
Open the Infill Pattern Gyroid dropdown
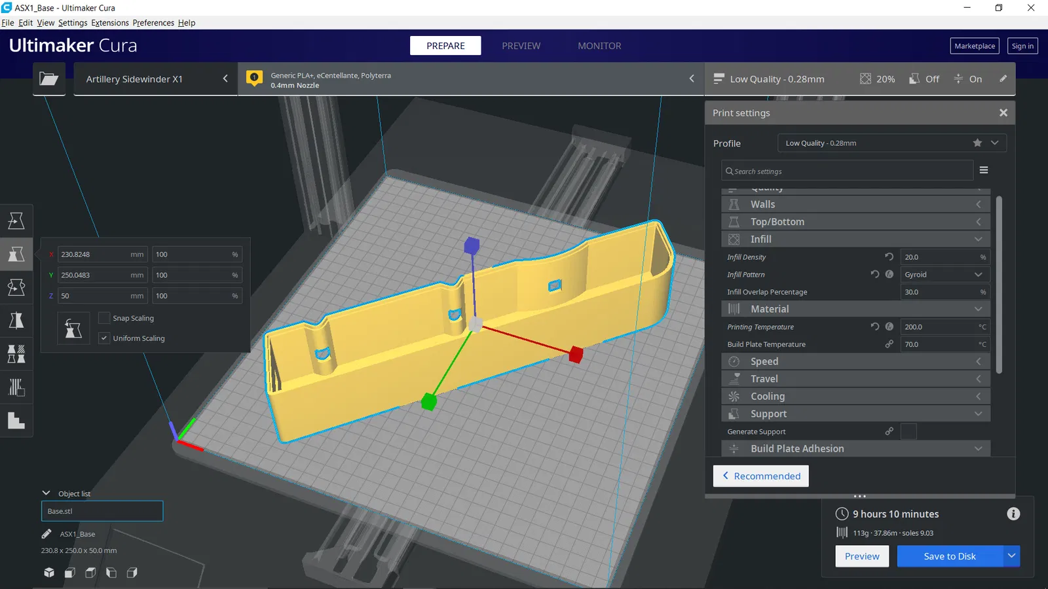pyautogui.click(x=945, y=275)
